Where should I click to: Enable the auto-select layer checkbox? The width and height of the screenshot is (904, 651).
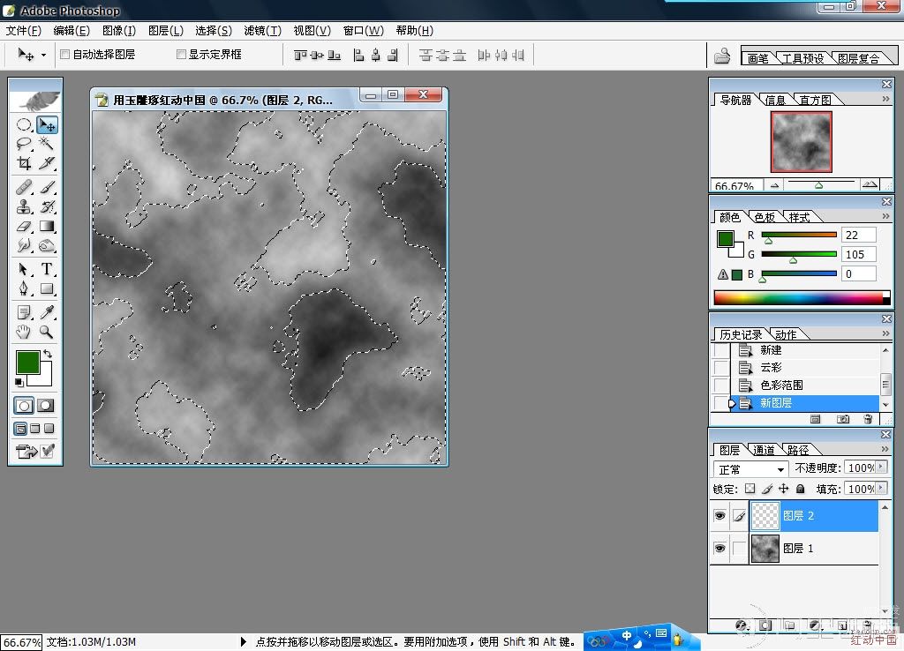click(65, 54)
